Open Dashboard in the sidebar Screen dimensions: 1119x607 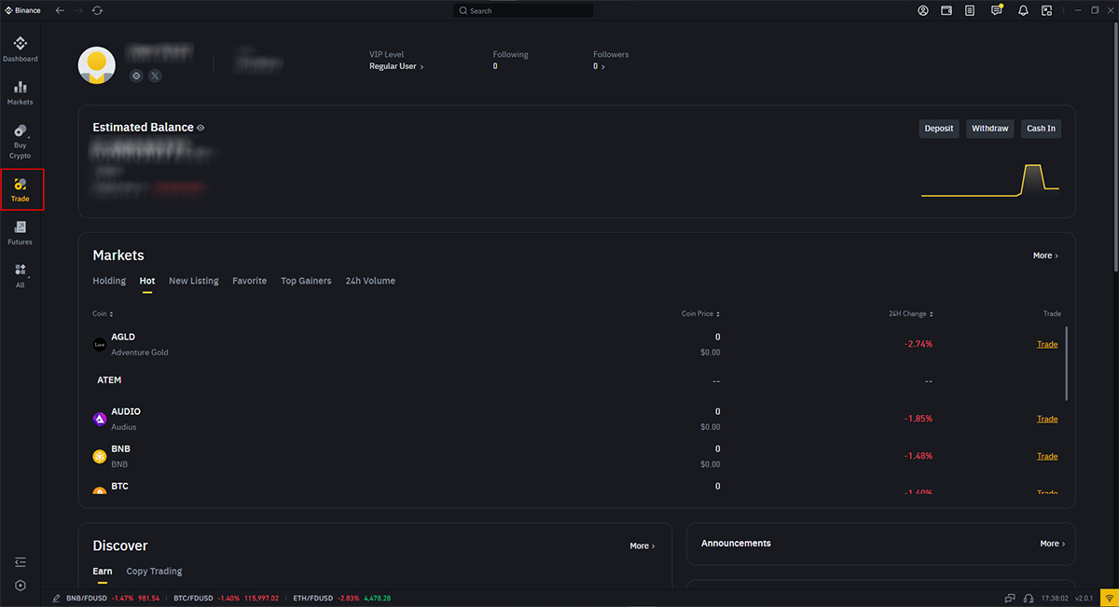[21, 49]
